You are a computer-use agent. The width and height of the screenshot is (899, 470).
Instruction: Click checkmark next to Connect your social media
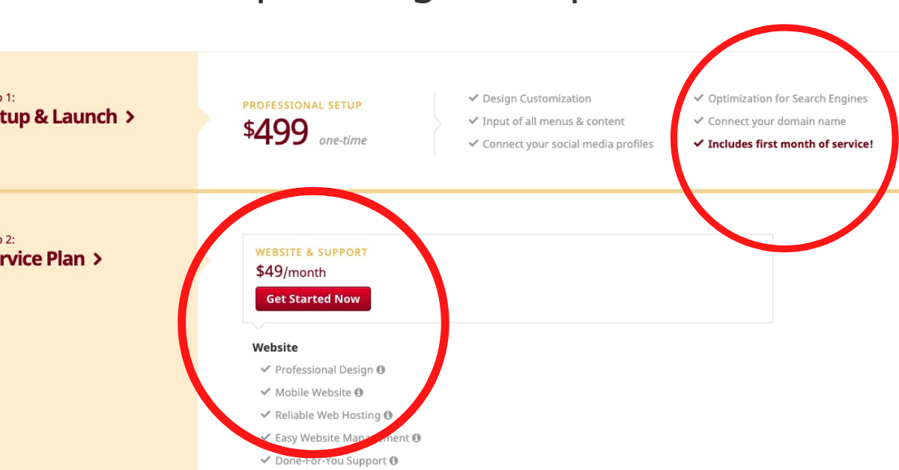coord(473,143)
